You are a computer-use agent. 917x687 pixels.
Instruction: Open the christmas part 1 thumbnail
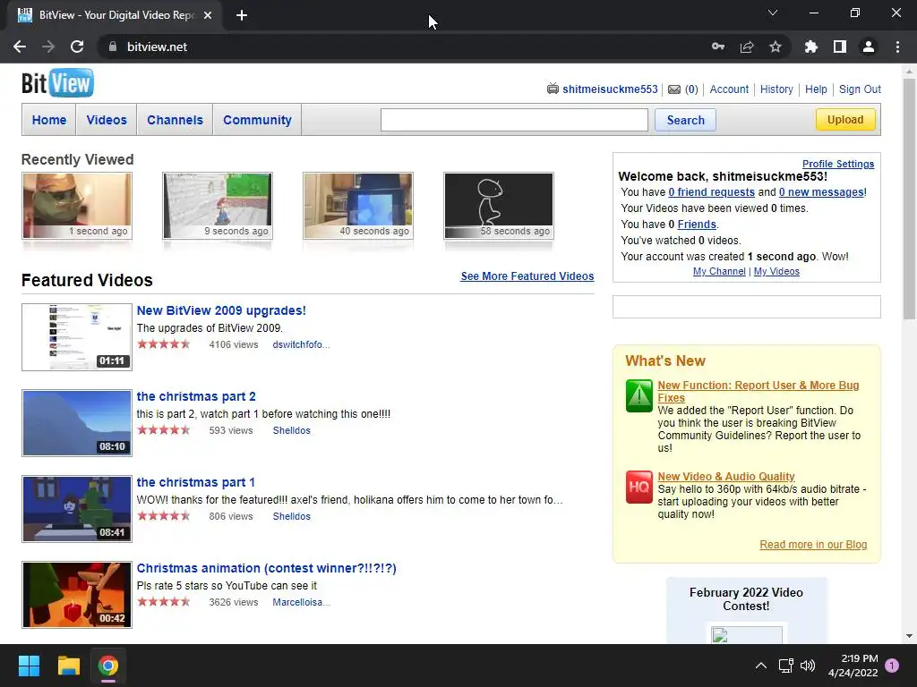pyautogui.click(x=77, y=509)
